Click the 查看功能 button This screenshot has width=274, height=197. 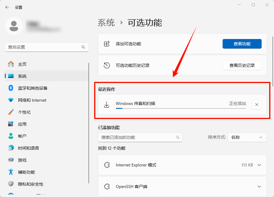pyautogui.click(x=242, y=43)
